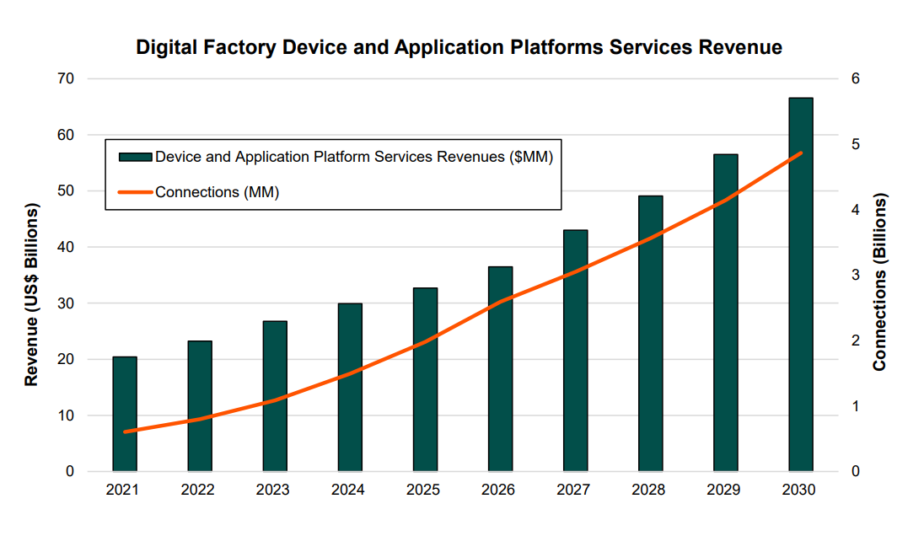Select the 2023 revenue bar

[x=275, y=396]
